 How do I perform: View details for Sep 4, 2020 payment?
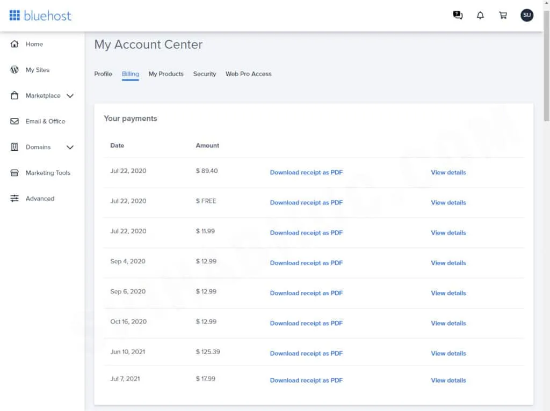coord(448,263)
